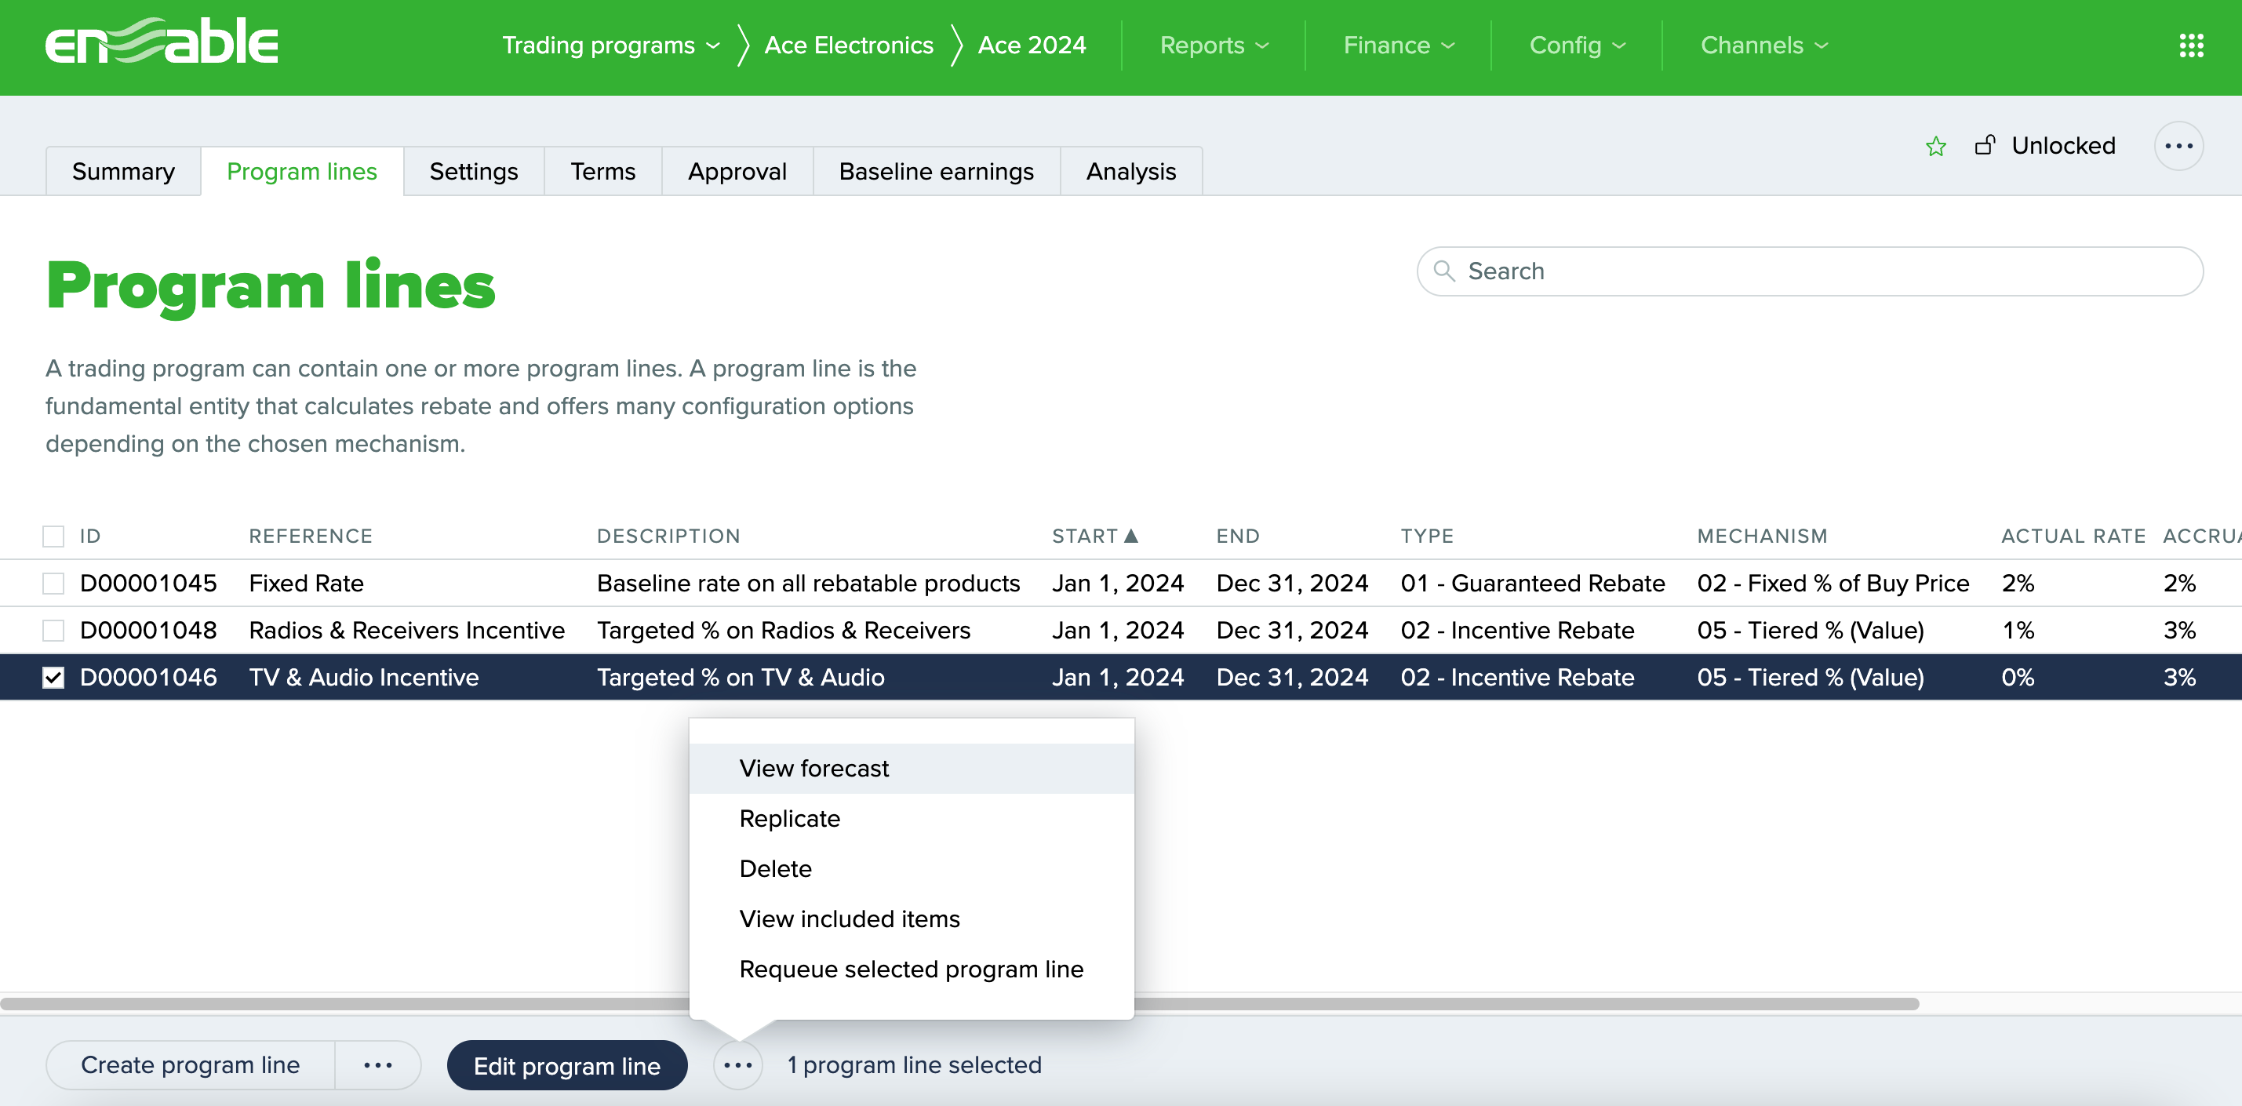The image size is (2242, 1106).
Task: Toggle the select-all checkbox in the header row
Action: 53,536
